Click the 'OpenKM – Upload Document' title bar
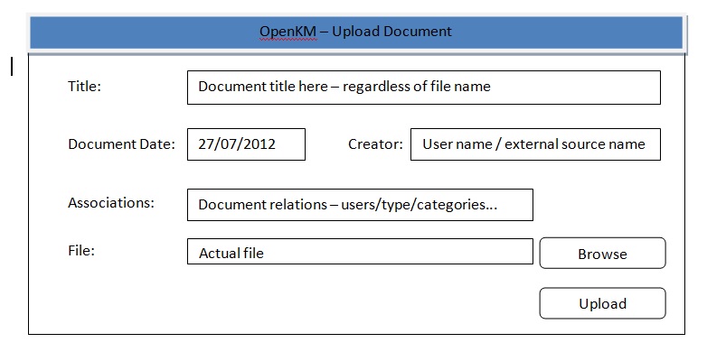The image size is (707, 361). coord(356,32)
